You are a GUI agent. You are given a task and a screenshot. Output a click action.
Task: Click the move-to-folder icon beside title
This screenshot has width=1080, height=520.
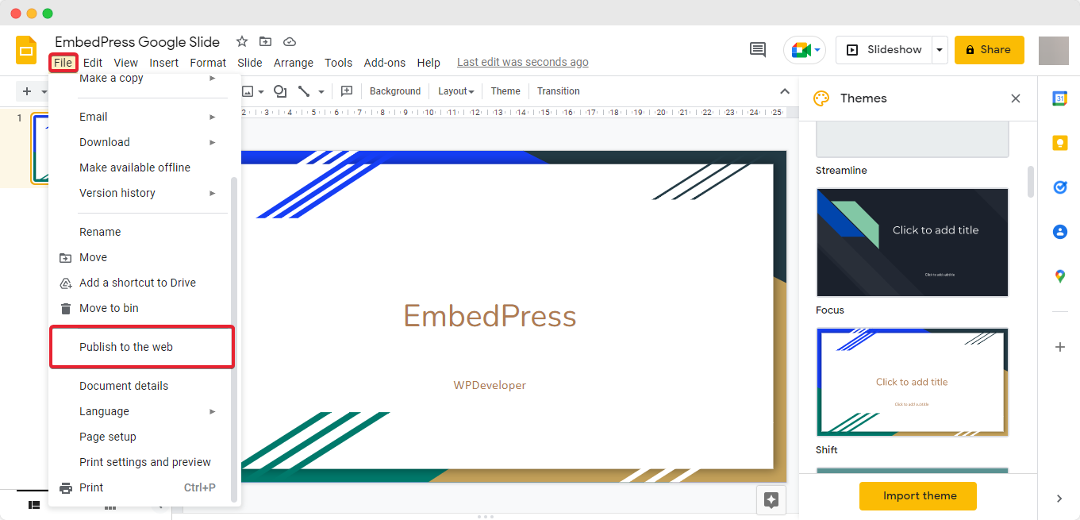click(x=265, y=41)
